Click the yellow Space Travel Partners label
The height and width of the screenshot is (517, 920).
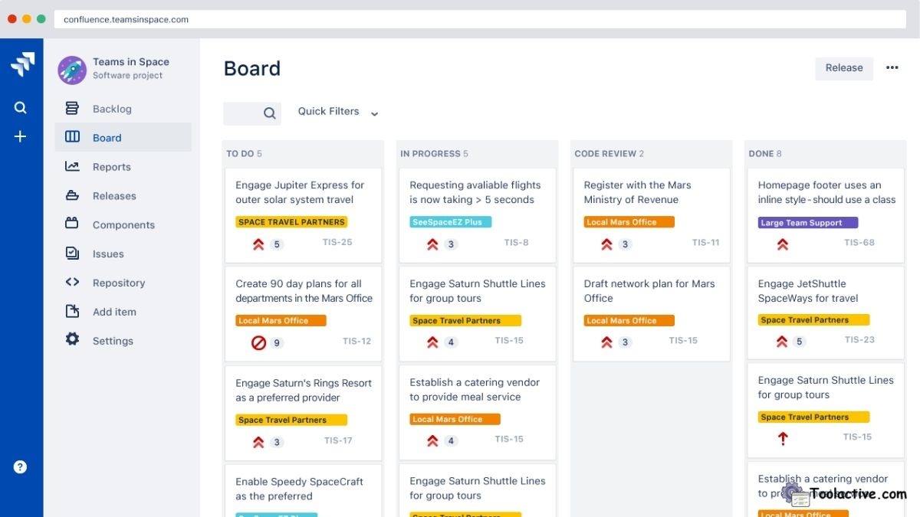[x=291, y=221]
